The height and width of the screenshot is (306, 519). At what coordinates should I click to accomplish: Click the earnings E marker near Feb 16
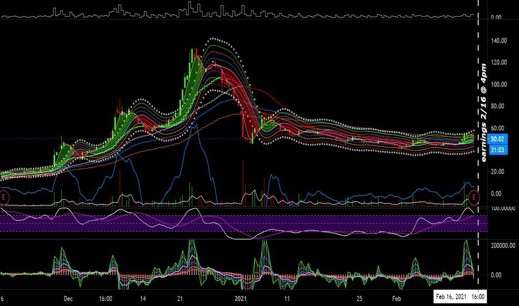tap(474, 198)
